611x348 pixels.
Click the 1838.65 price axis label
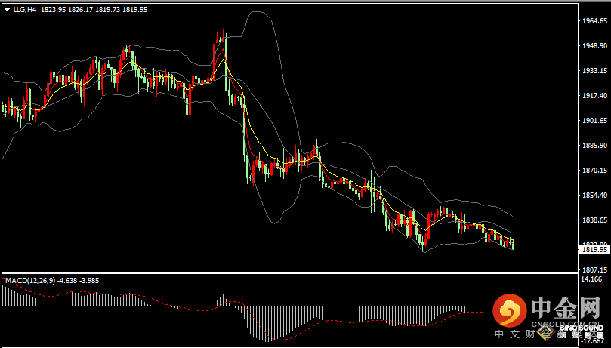point(595,220)
